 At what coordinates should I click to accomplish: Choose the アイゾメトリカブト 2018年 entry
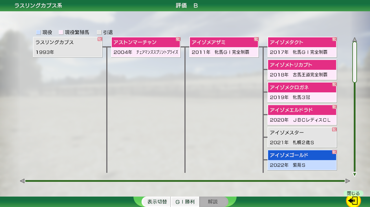pos(302,70)
